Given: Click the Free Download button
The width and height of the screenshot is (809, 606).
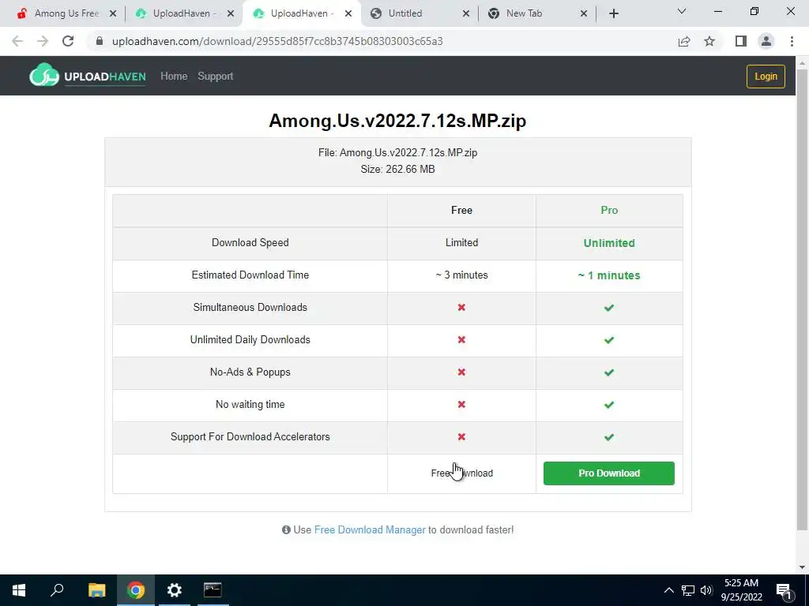Looking at the screenshot, I should tap(461, 473).
